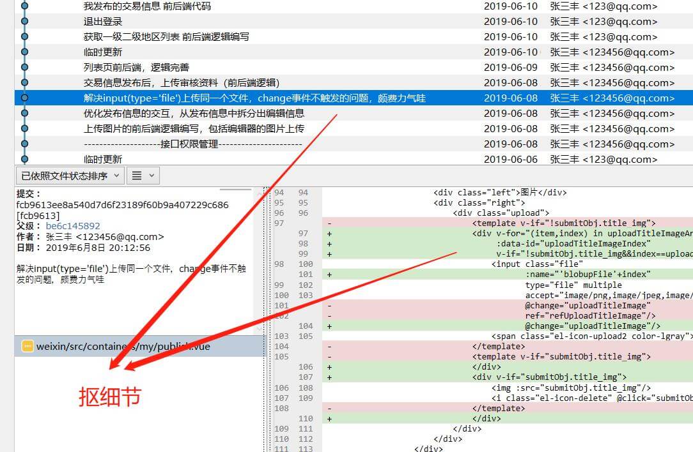Click the list view mode icon button
The width and height of the screenshot is (693, 452).
click(x=137, y=176)
